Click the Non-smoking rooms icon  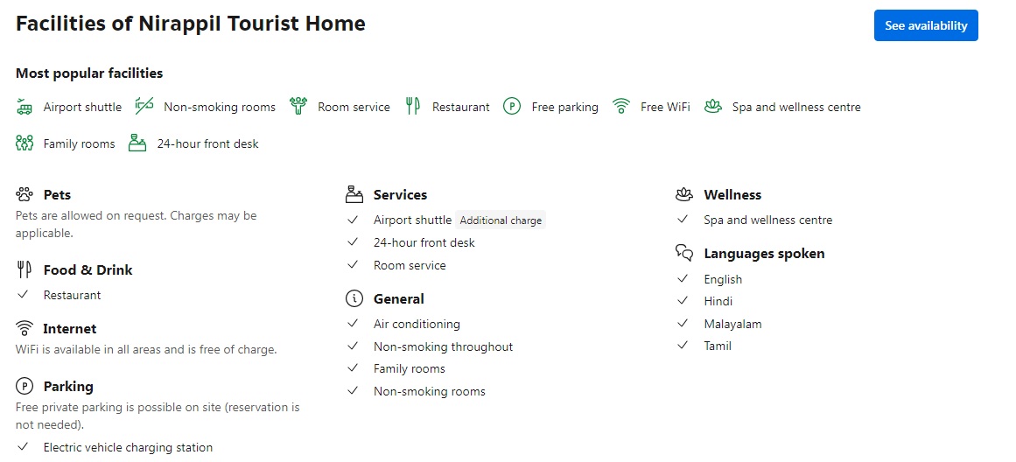coord(144,107)
